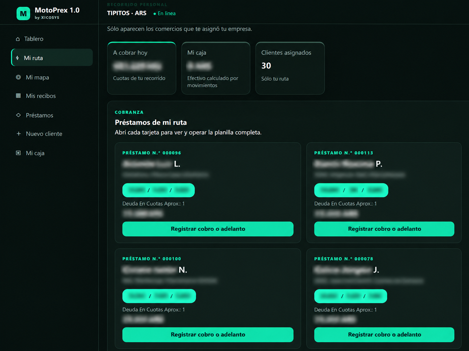Register payment for loan 000096
The width and height of the screenshot is (469, 351).
click(x=208, y=229)
